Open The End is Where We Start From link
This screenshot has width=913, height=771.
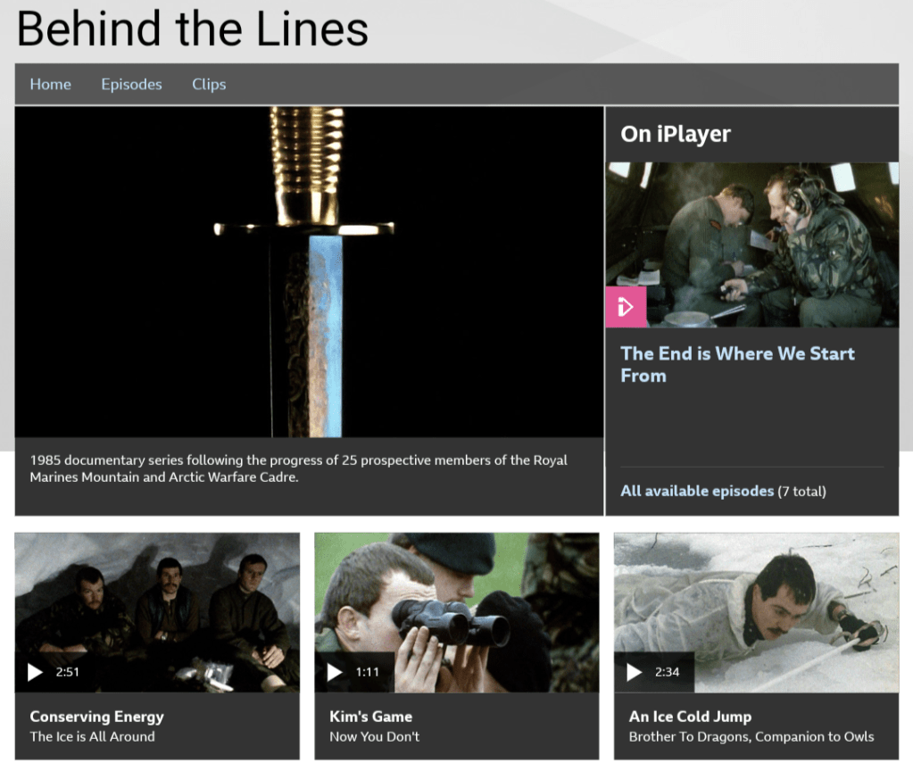tap(737, 365)
